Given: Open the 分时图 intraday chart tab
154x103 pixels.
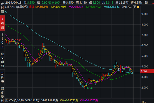Looking at the screenshot, I should [x=2, y=7].
